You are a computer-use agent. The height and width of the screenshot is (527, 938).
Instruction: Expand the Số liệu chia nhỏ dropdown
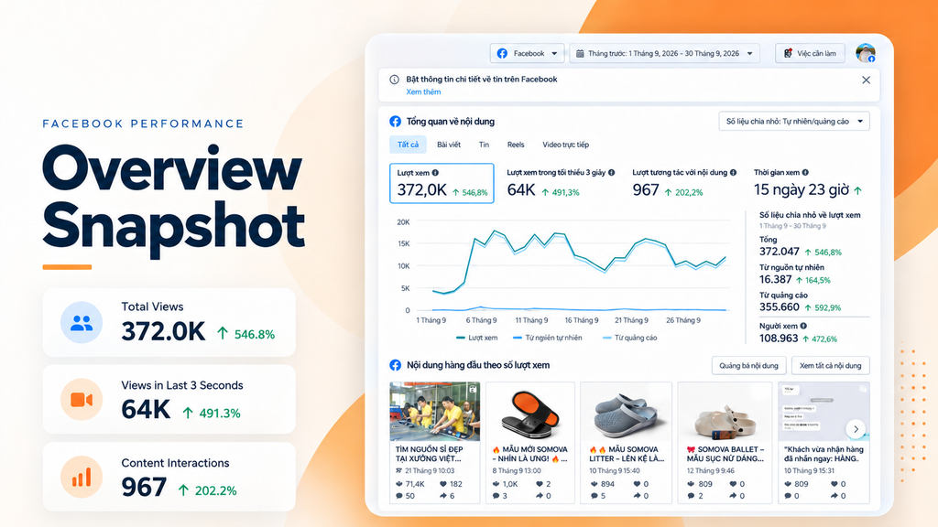[794, 122]
